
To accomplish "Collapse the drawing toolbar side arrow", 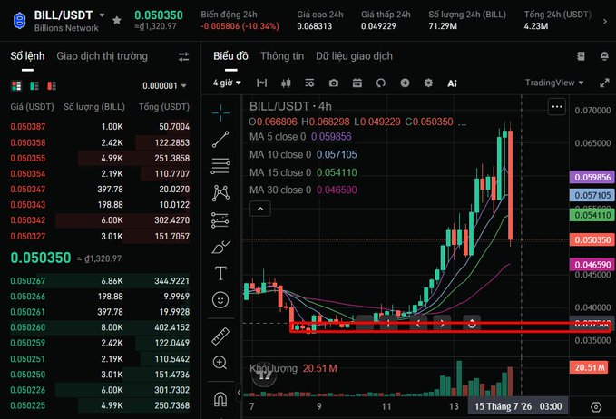I will point(239,393).
